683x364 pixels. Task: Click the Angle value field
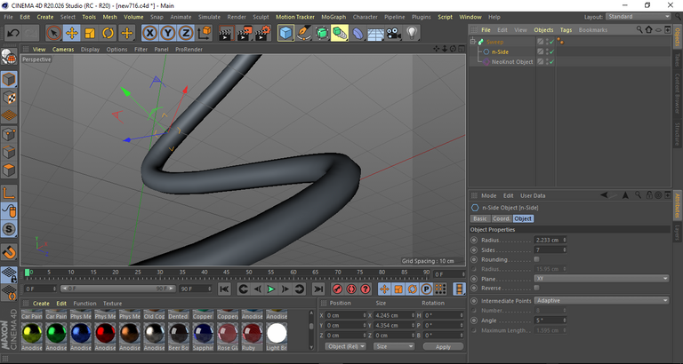[x=548, y=320]
